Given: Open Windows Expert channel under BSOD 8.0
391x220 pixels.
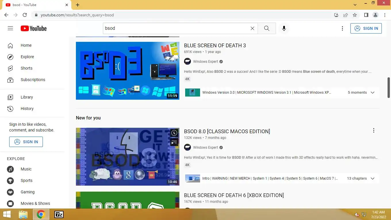Looking at the screenshot, I should point(206,148).
